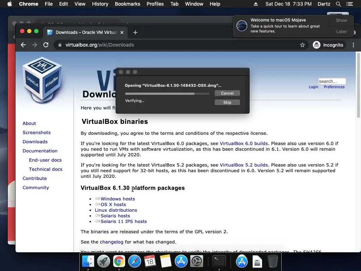Open the changelog link
This screenshot has height=271, width=361.
pos(112,242)
